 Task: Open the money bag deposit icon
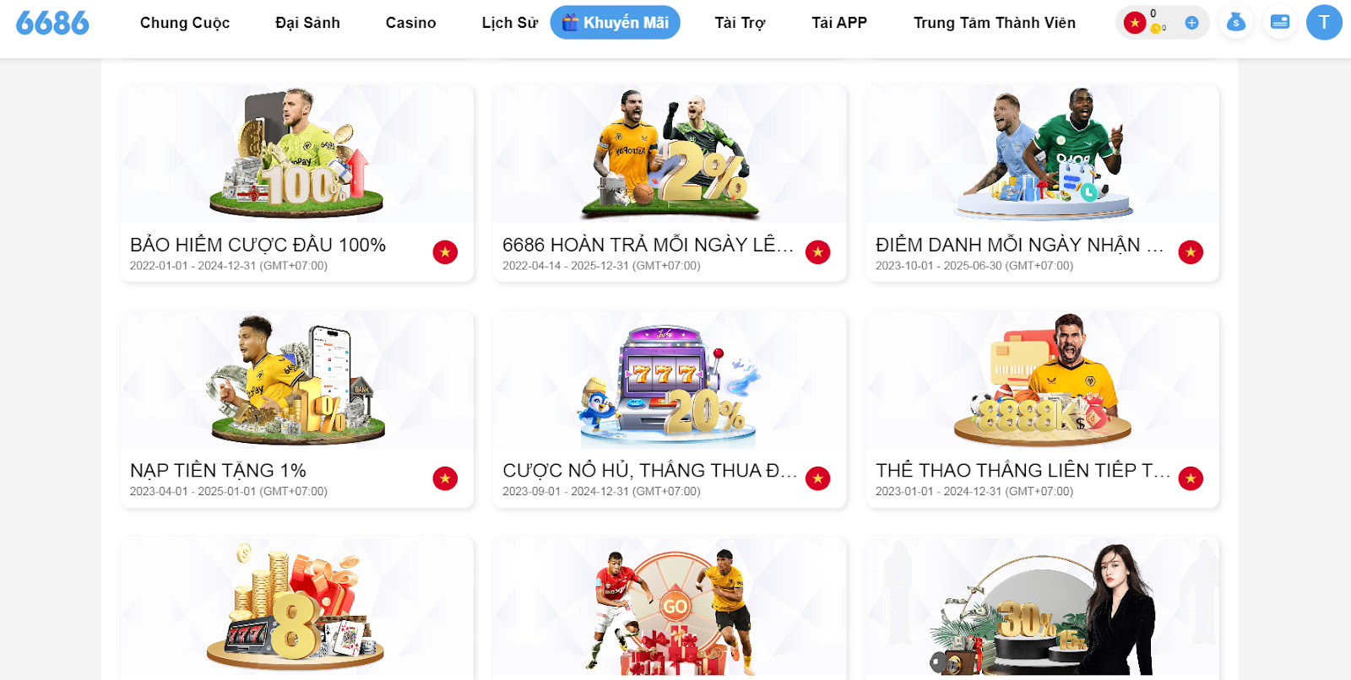[1236, 23]
